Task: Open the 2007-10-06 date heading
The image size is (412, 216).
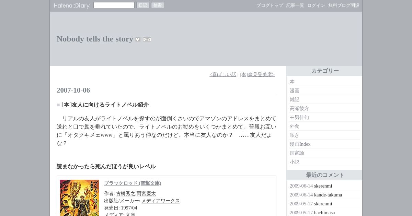Action: tap(73, 90)
